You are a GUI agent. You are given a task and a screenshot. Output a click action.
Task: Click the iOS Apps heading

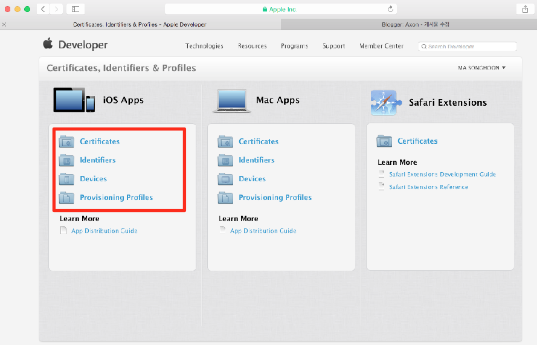(x=123, y=100)
